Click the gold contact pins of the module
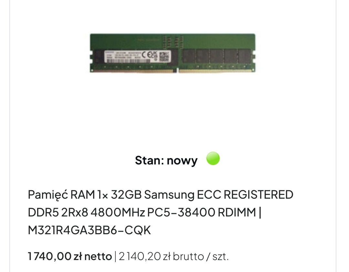The width and height of the screenshot is (349, 272). [x=173, y=70]
